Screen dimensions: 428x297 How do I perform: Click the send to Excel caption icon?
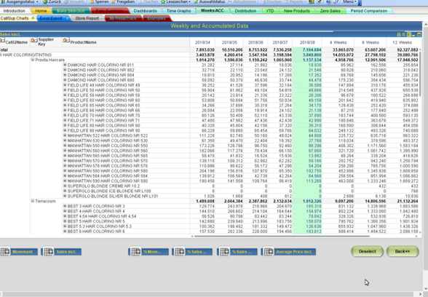click(x=404, y=34)
